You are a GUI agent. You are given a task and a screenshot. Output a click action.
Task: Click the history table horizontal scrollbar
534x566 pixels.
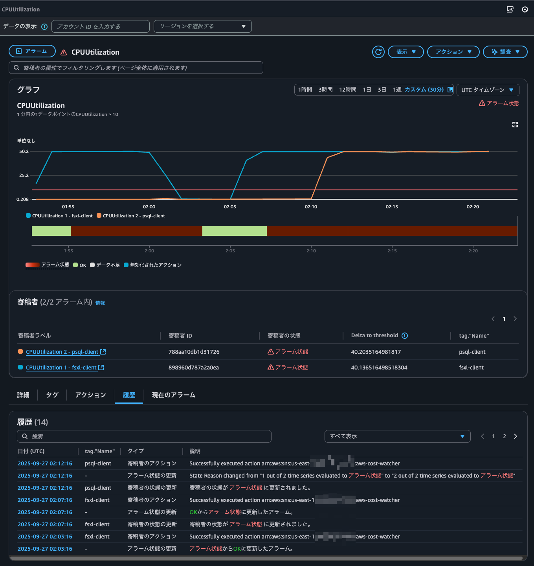click(x=266, y=558)
